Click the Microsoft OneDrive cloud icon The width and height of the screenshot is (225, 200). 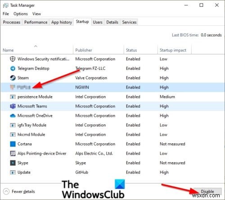point(13,116)
